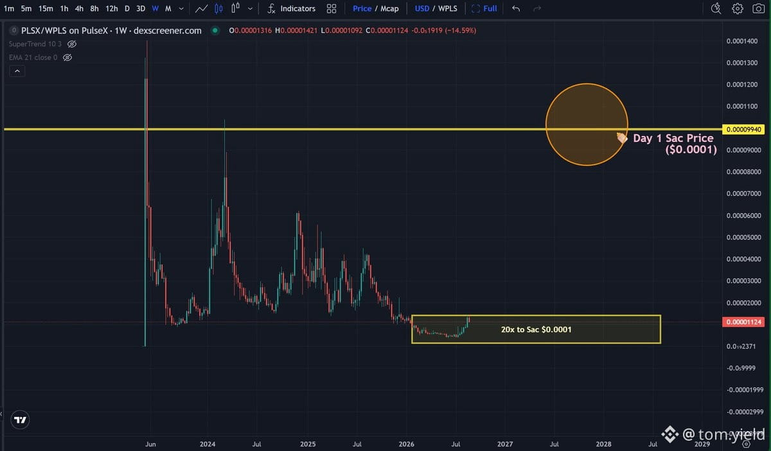This screenshot has width=771, height=451.
Task: Click the undo arrow
Action: (516, 8)
